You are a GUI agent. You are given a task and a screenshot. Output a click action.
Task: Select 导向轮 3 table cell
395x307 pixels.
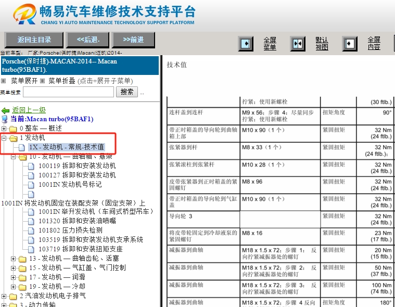pyautogui.click(x=203, y=220)
